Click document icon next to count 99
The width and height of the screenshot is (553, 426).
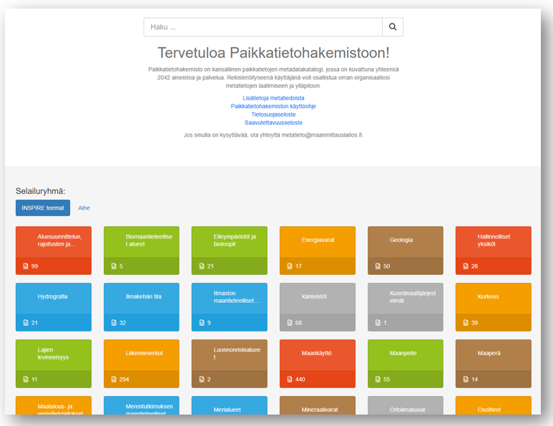pos(25,266)
